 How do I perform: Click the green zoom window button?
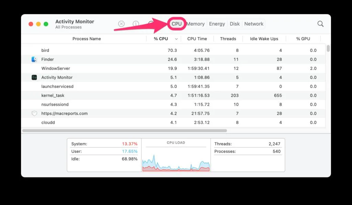(x=46, y=24)
